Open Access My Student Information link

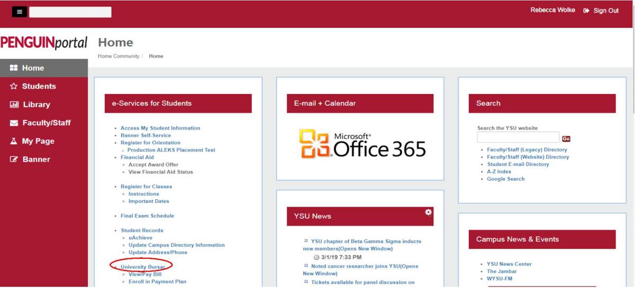coord(160,128)
